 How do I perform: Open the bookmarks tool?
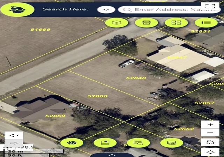[105, 143]
